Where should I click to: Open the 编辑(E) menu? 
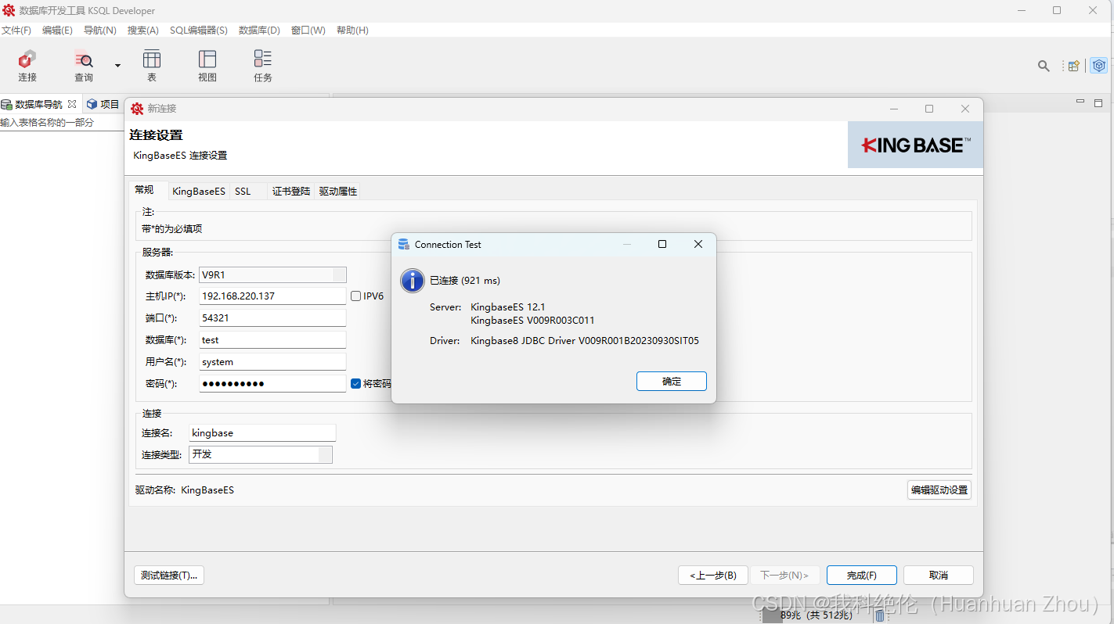click(x=57, y=30)
